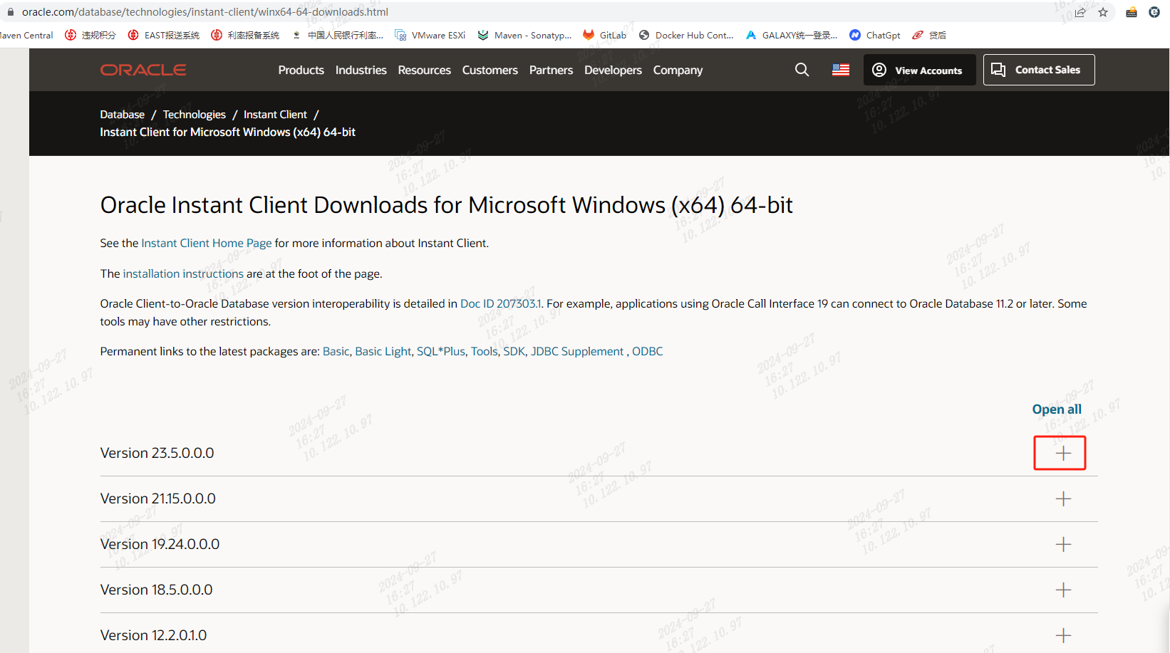Screen dimensions: 1170x653
Task: Click the URL in the address bar
Action: click(x=205, y=12)
